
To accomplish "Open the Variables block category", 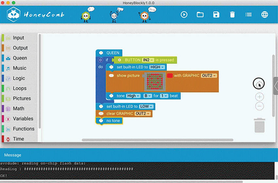I will point(20,119).
